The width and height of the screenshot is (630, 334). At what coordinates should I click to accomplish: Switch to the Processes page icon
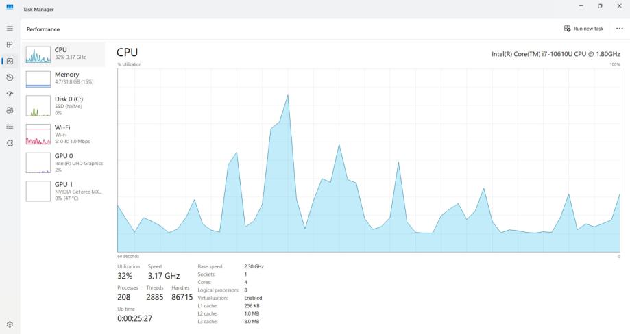pyautogui.click(x=10, y=44)
